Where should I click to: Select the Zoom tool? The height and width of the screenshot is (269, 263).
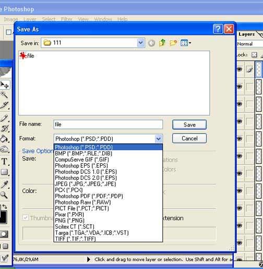click(4, 195)
